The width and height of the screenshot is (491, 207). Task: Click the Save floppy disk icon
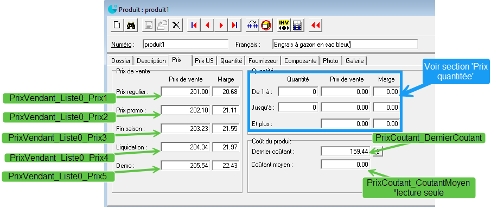pos(149,26)
